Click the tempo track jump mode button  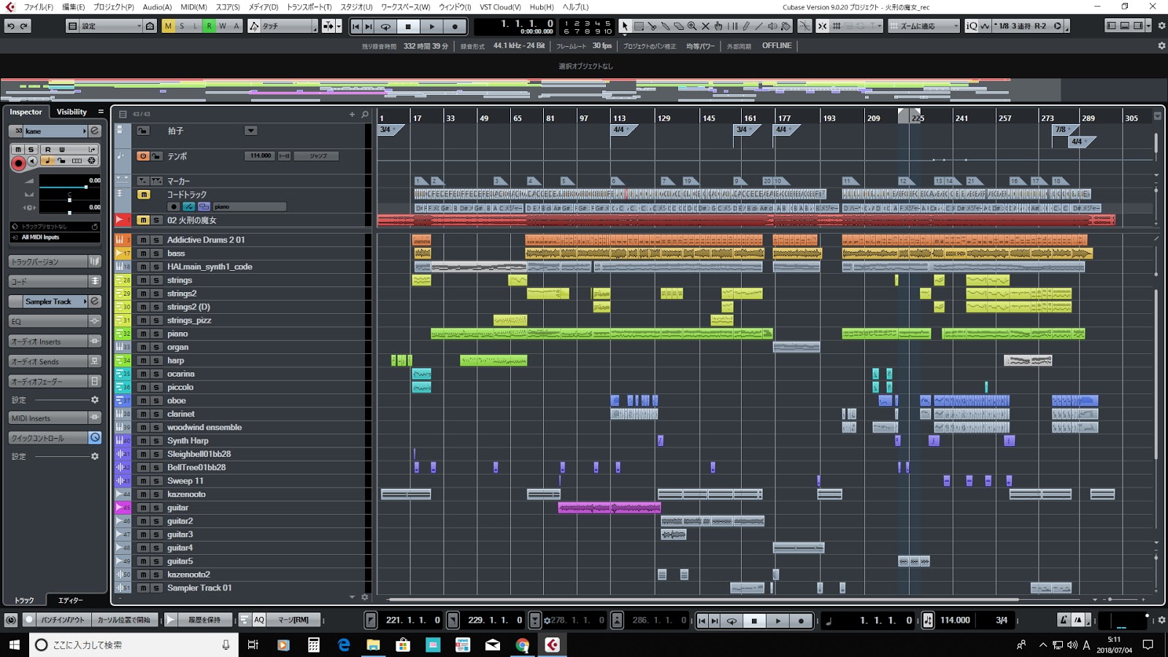[x=318, y=156]
